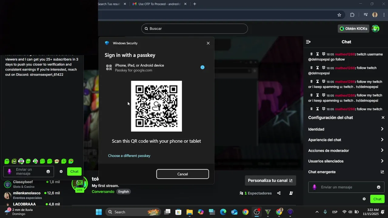Click the 'Obtén KICKs' button

[x=353, y=28]
